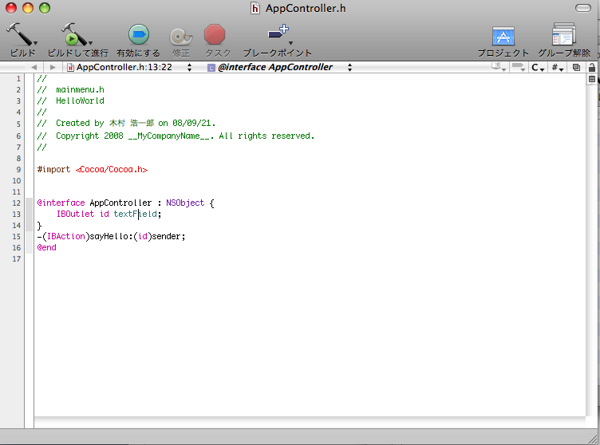
Task: Click the AppController.h title document icon
Action: 255,8
